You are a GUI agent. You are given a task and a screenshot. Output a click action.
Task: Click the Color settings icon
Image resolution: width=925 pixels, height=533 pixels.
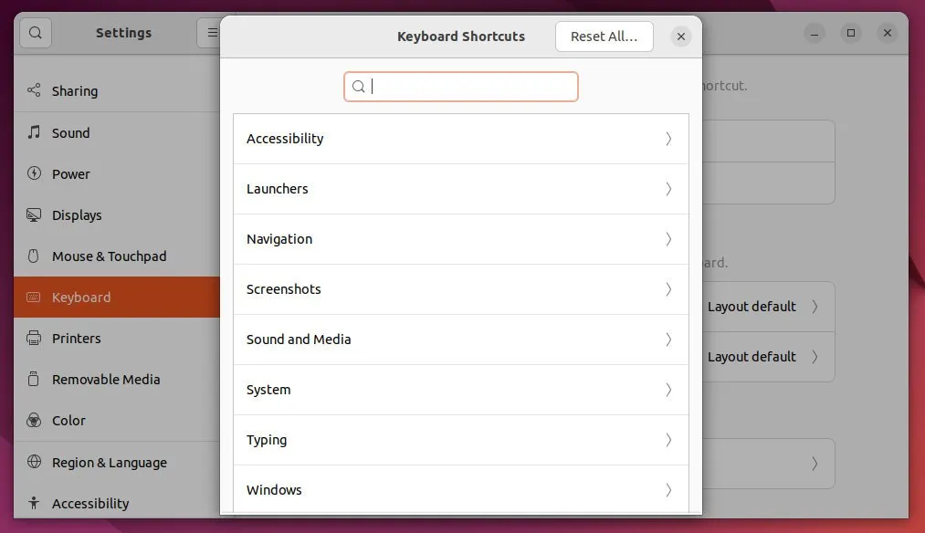(x=34, y=421)
